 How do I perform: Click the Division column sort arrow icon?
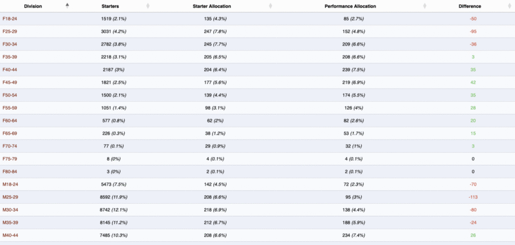pos(67,5)
